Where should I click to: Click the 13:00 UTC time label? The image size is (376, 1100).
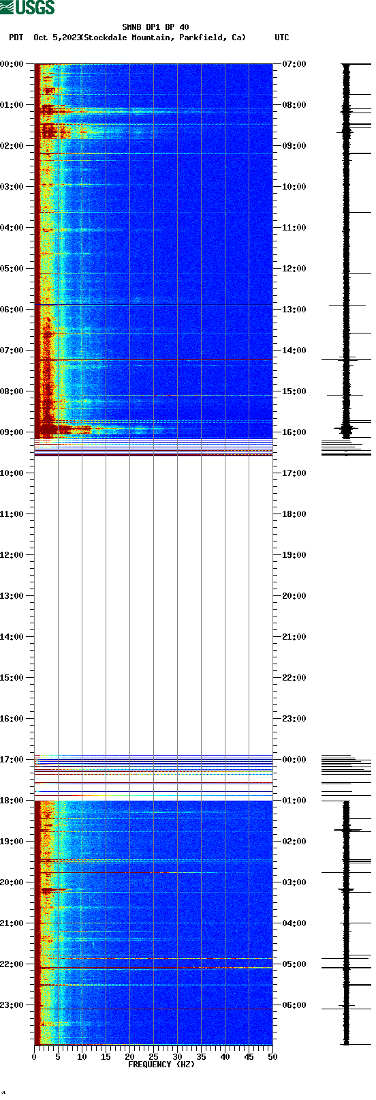click(x=294, y=310)
